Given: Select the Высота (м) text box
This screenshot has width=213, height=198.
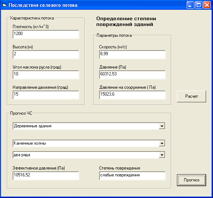Looking at the screenshot, I should coord(46,54).
